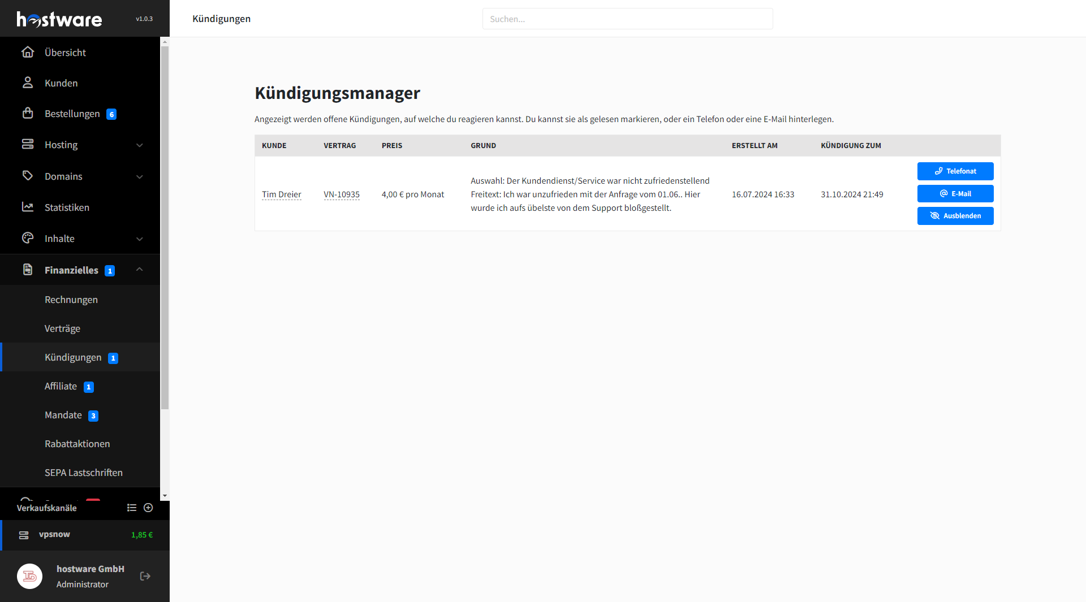This screenshot has height=602, width=1086.
Task: Open Rechnungen in the sidebar
Action: pyautogui.click(x=71, y=300)
